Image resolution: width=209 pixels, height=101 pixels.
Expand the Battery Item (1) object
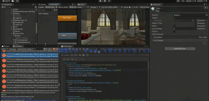pos(12,20)
